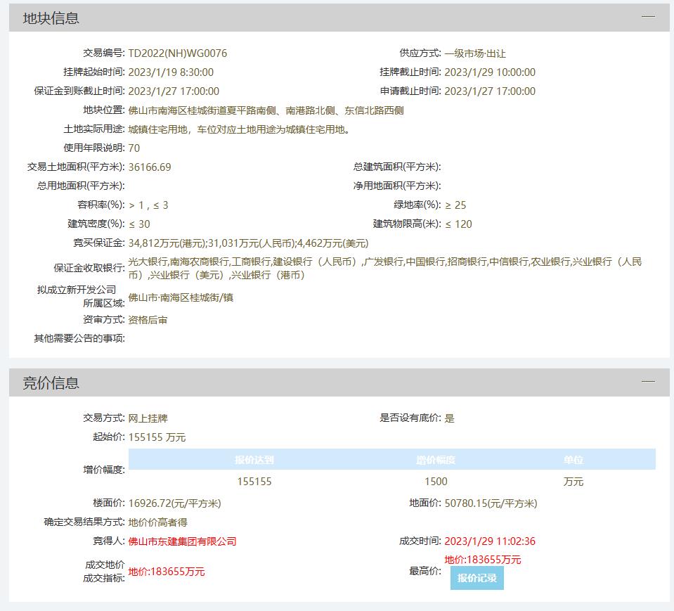674x611 pixels.
Task: Click the 地面价 value 50780.15
Action: pyautogui.click(x=491, y=503)
